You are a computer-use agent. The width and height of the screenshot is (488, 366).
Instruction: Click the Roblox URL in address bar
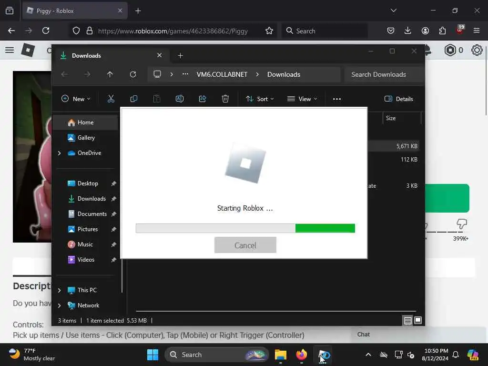click(x=173, y=31)
